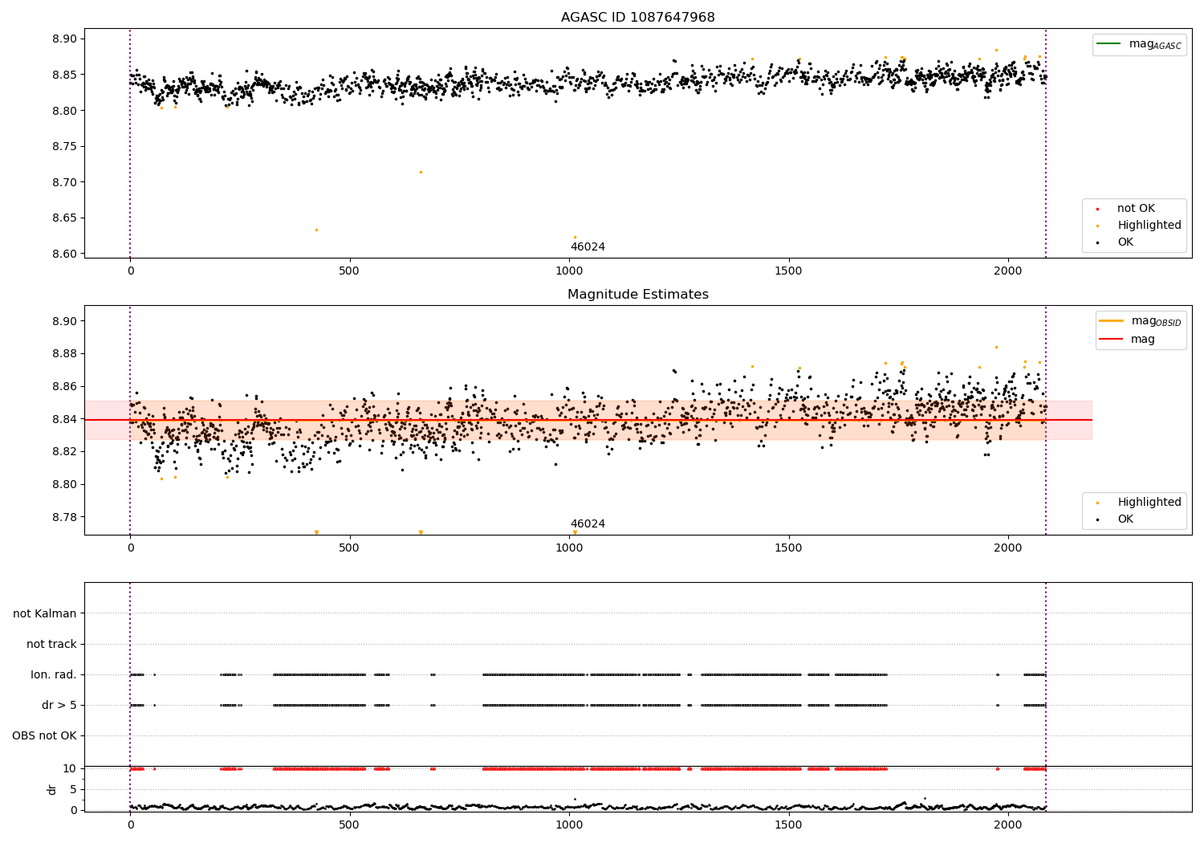Viewport: 1204px width, 843px height.
Task: Click the 46024 annotation in top plot
Action: pos(588,247)
